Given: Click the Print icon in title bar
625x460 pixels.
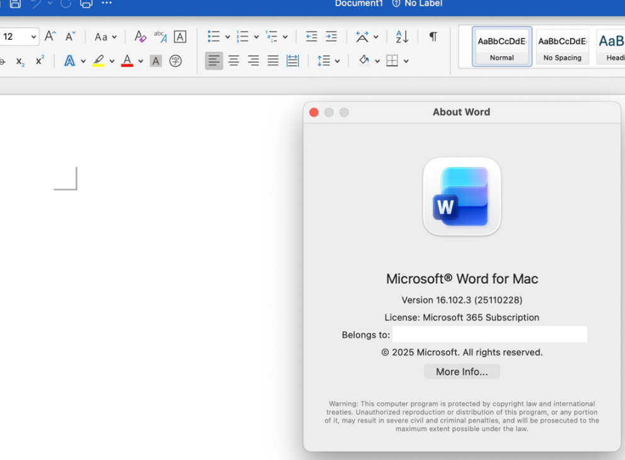Looking at the screenshot, I should (x=86, y=4).
